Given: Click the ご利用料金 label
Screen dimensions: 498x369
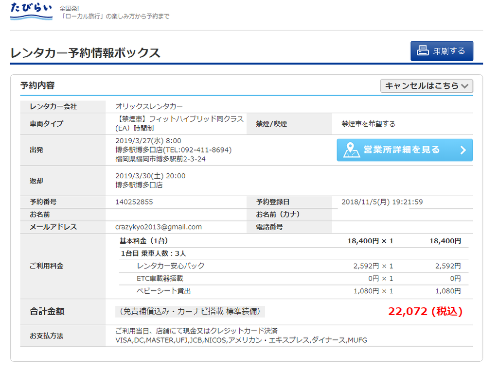Looking at the screenshot, I should pos(46,266).
